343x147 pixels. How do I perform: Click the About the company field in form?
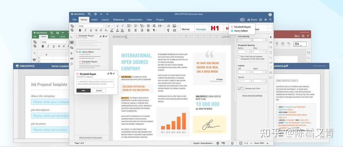[x=50, y=102]
